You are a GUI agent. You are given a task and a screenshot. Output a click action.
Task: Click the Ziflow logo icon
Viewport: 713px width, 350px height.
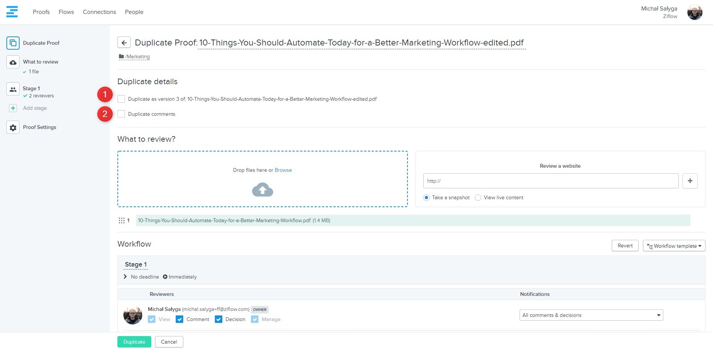click(12, 12)
